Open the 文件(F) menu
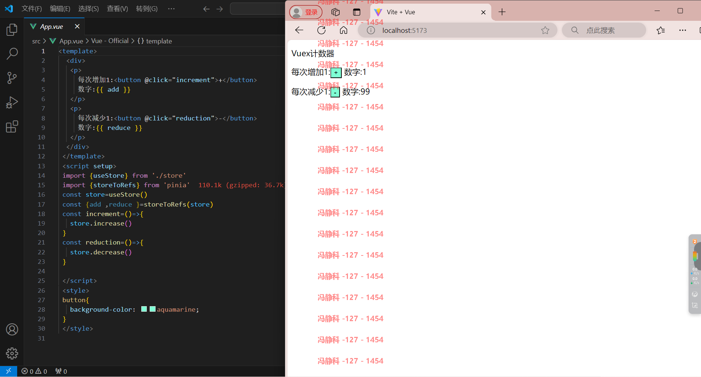Screen dimensions: 701x377 [x=32, y=9]
